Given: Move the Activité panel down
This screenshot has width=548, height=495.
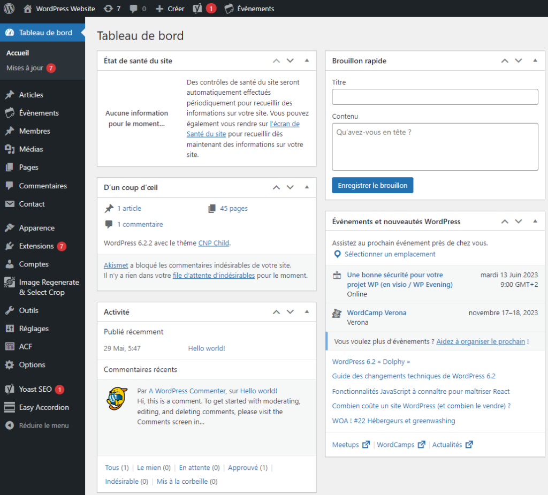Looking at the screenshot, I should tap(290, 312).
